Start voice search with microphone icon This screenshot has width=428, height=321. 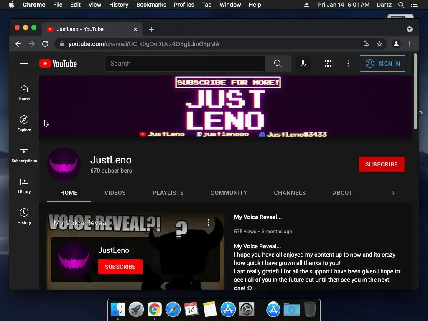pos(303,64)
